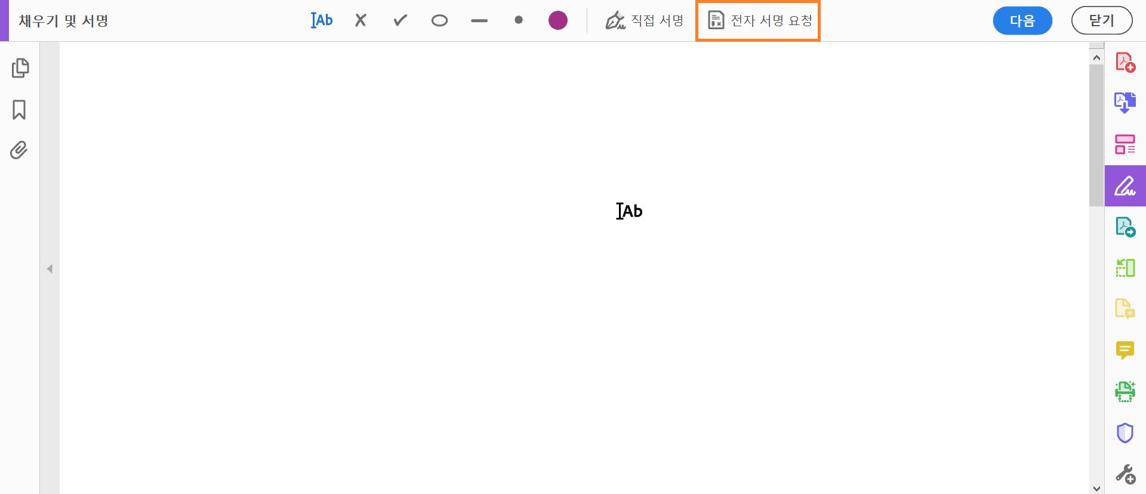
Task: Open Organize Pages tool in right panel
Action: [x=1125, y=144]
